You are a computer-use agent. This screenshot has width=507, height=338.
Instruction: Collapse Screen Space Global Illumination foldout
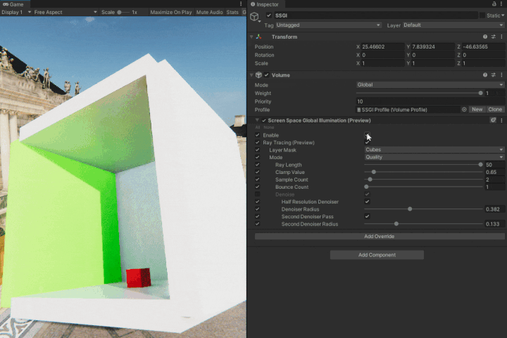coord(258,120)
